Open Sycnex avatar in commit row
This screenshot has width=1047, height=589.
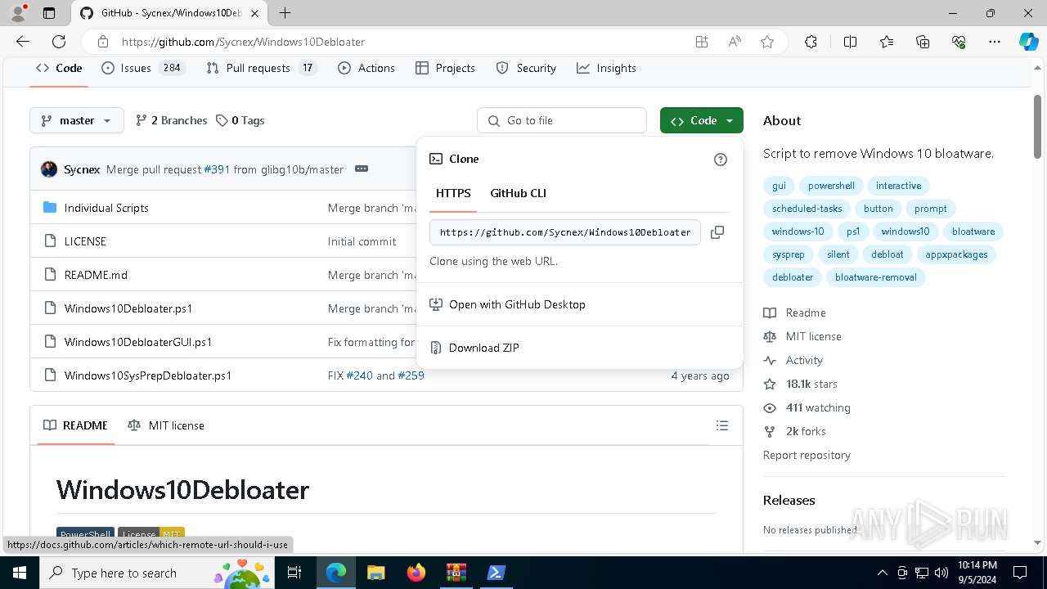49,169
